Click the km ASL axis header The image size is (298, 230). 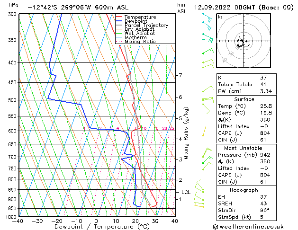point(182,8)
